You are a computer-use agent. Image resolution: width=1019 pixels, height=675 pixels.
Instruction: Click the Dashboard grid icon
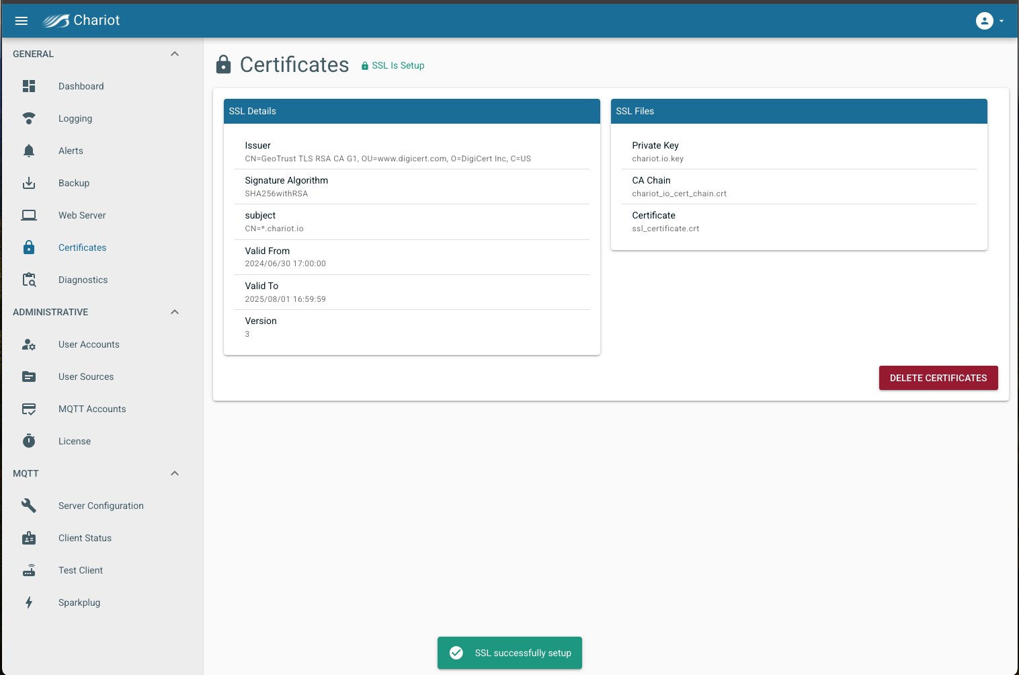pyautogui.click(x=29, y=86)
